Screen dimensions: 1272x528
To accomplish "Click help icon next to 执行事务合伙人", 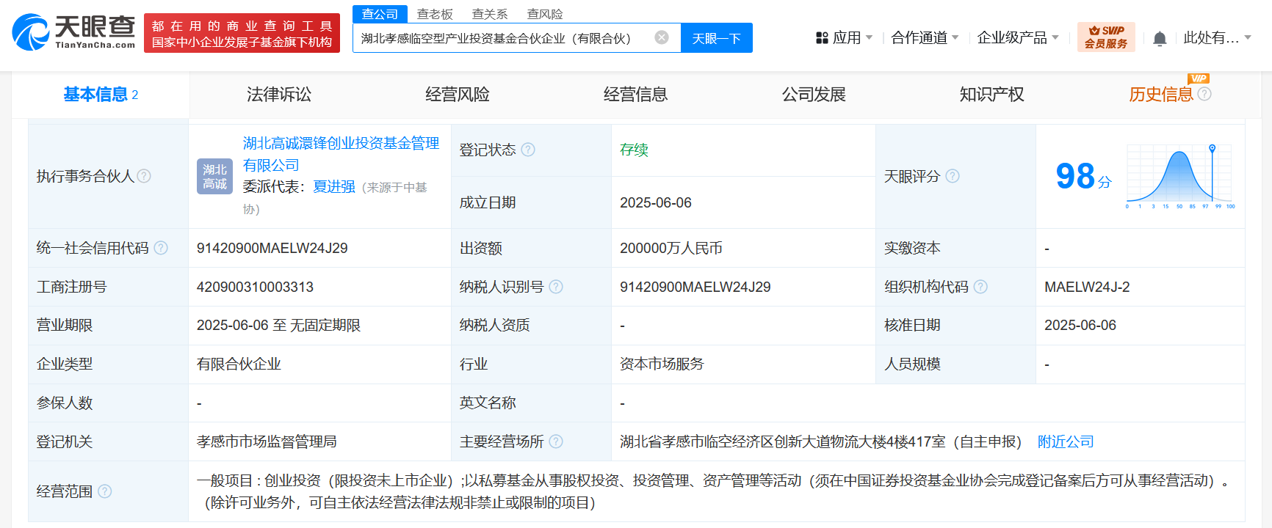I will pyautogui.click(x=144, y=176).
